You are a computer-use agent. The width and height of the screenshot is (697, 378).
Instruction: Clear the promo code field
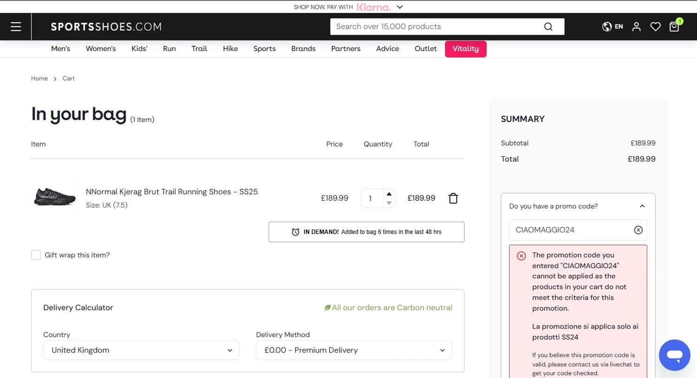coord(638,230)
